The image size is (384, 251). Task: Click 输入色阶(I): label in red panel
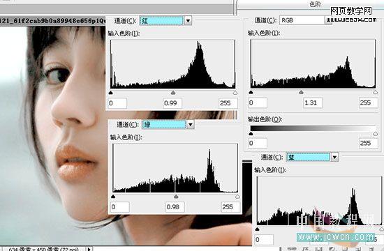pos(124,33)
